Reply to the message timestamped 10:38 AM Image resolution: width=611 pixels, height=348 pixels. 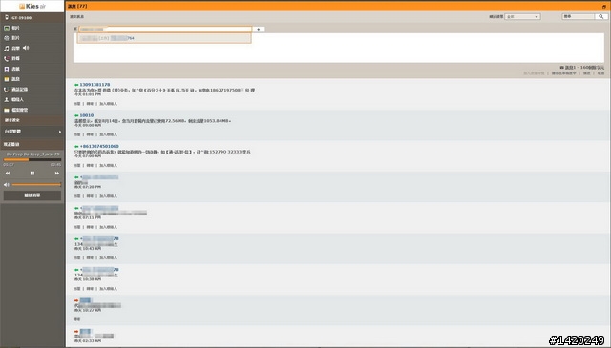click(x=77, y=289)
